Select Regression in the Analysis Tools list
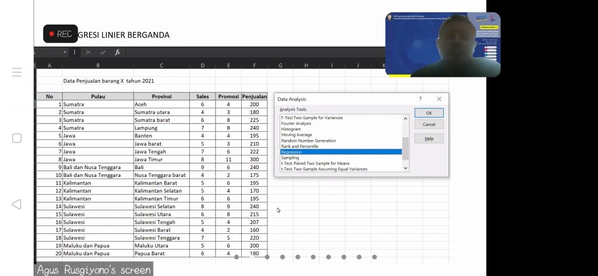Screen dimensions: 598x276 point(340,152)
